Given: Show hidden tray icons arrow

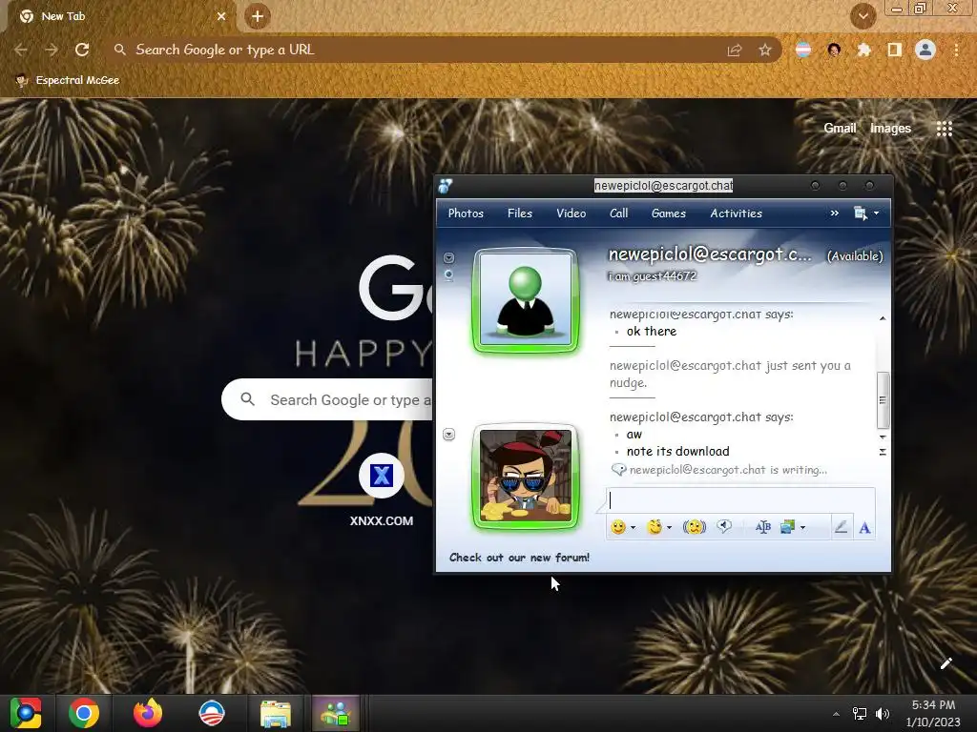Looking at the screenshot, I should coord(836,714).
